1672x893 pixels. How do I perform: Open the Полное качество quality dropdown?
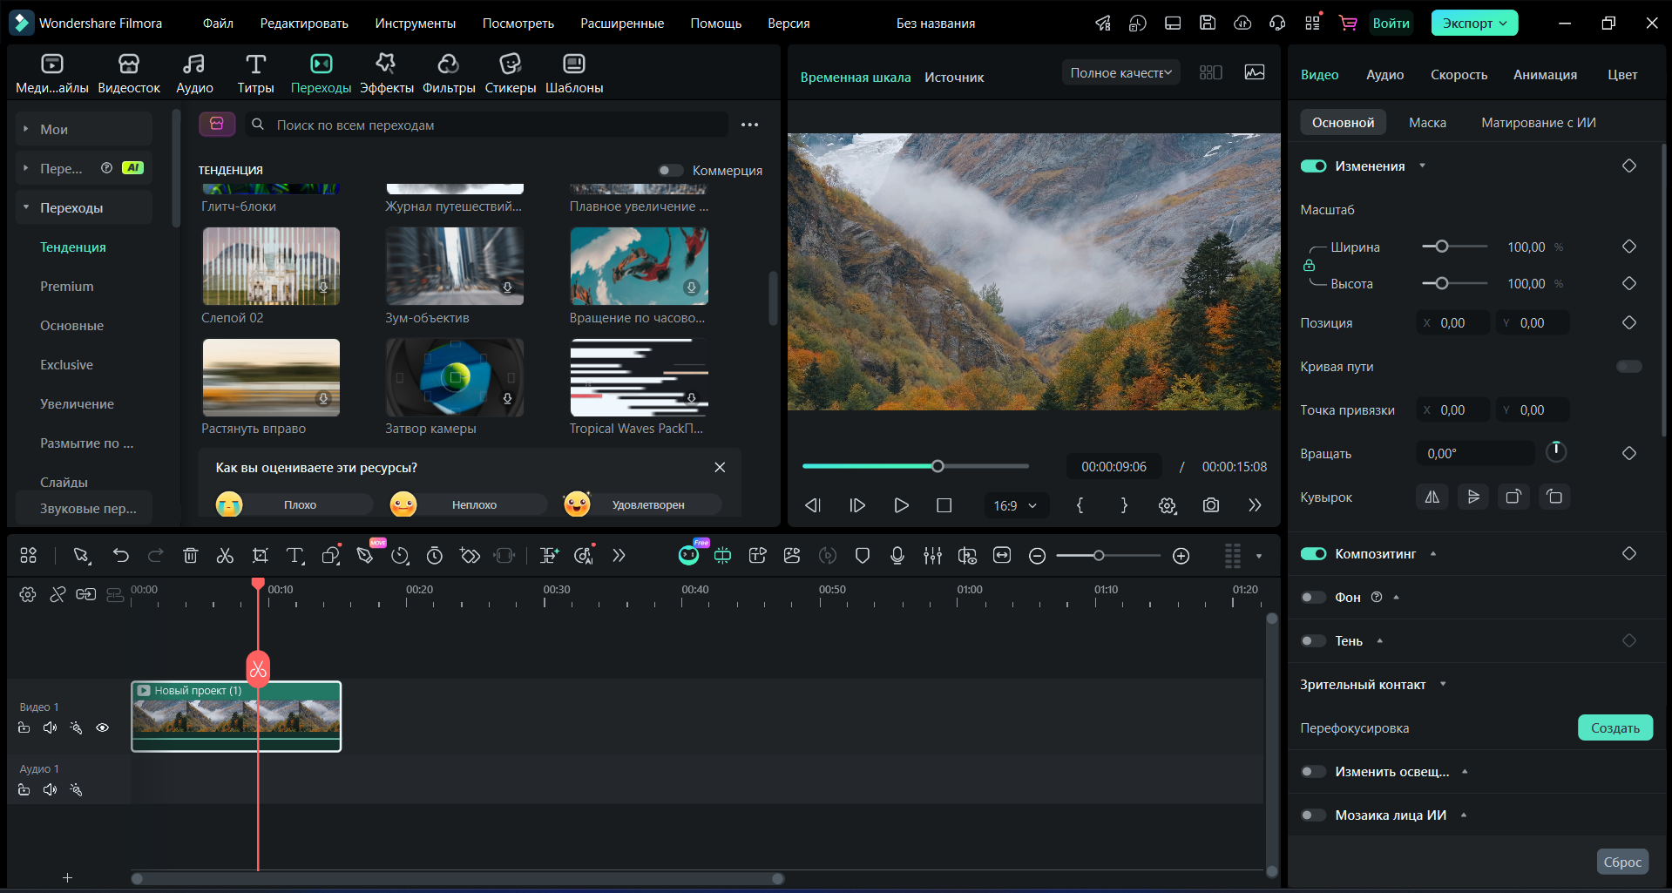(1120, 73)
